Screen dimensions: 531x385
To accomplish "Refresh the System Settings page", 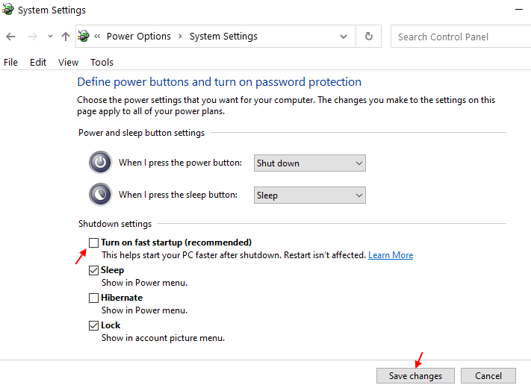I will [369, 37].
